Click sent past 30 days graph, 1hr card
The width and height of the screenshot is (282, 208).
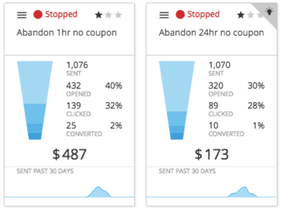(x=70, y=192)
